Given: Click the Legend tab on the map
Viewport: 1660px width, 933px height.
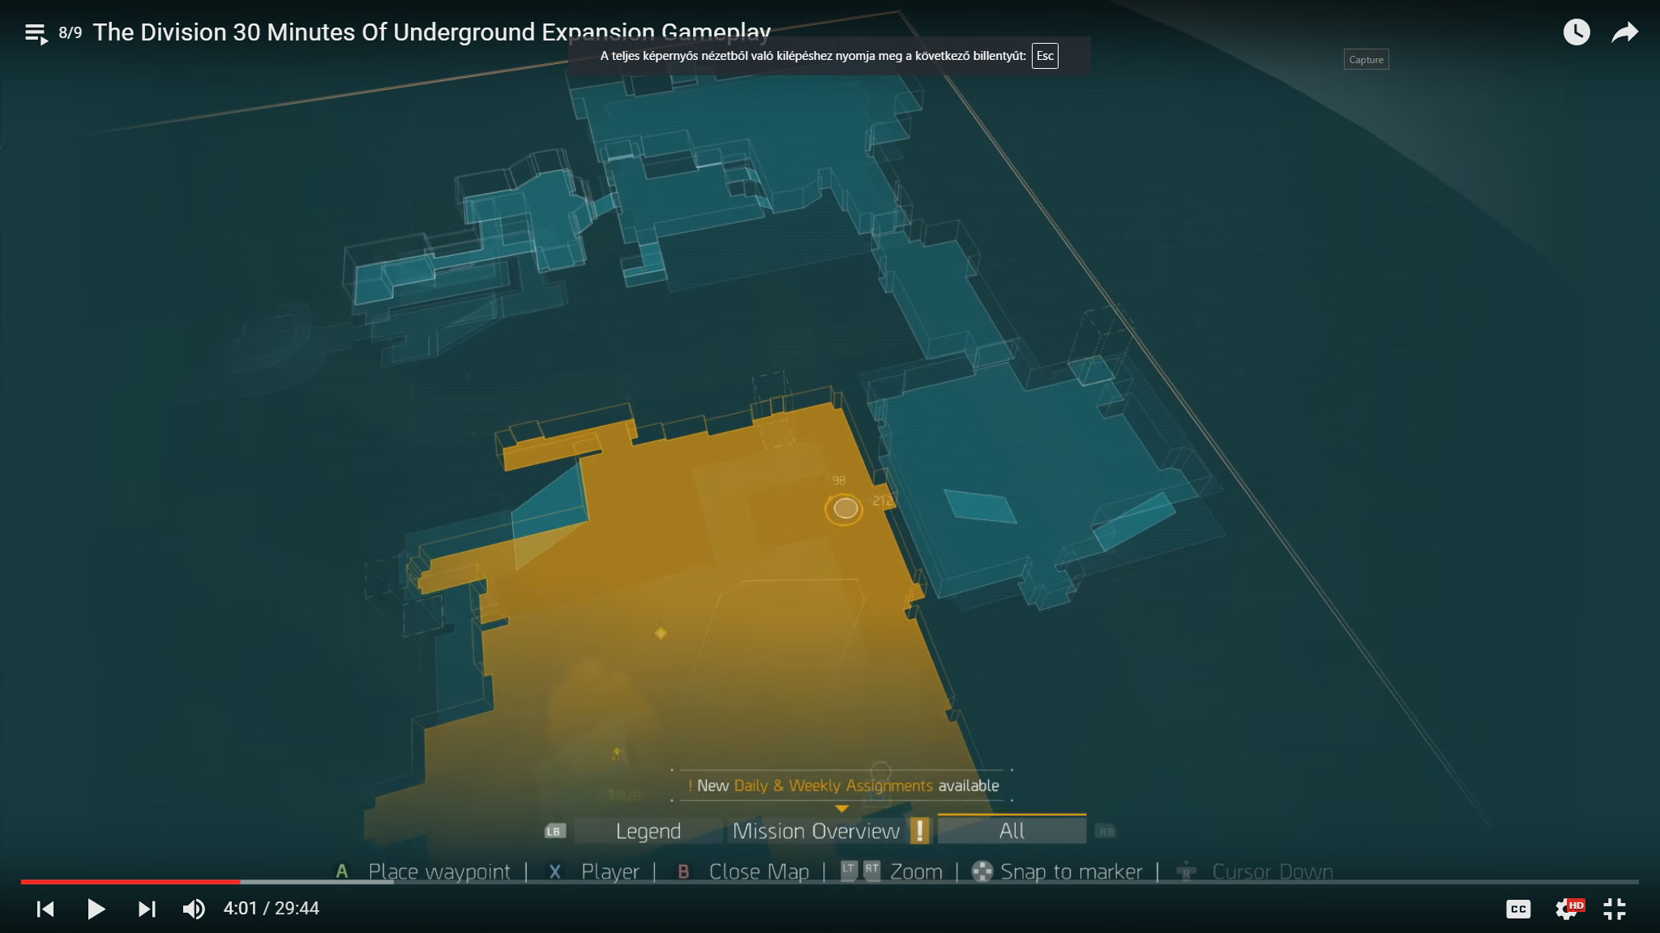Looking at the screenshot, I should pyautogui.click(x=648, y=831).
